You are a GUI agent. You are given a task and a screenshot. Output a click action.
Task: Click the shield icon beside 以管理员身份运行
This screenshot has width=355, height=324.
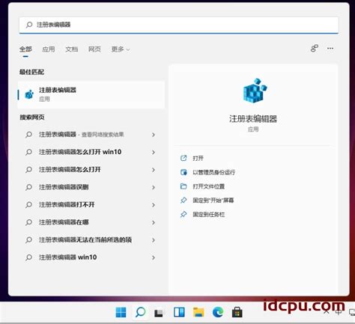coord(183,172)
